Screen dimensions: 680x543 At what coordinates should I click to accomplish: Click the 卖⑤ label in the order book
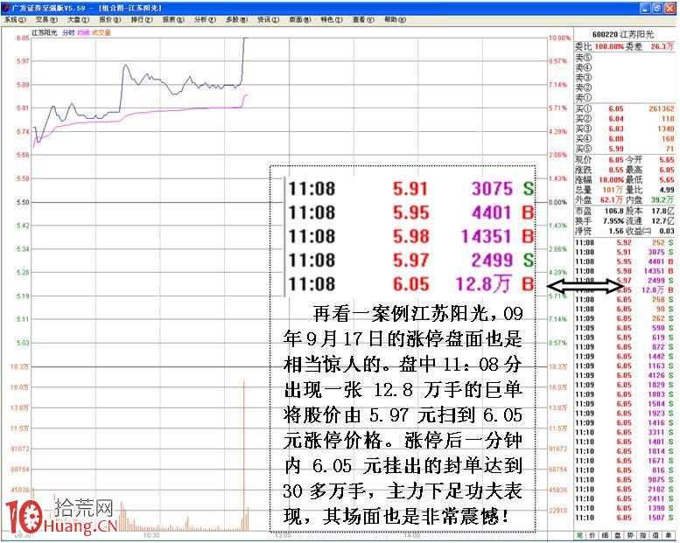583,58
